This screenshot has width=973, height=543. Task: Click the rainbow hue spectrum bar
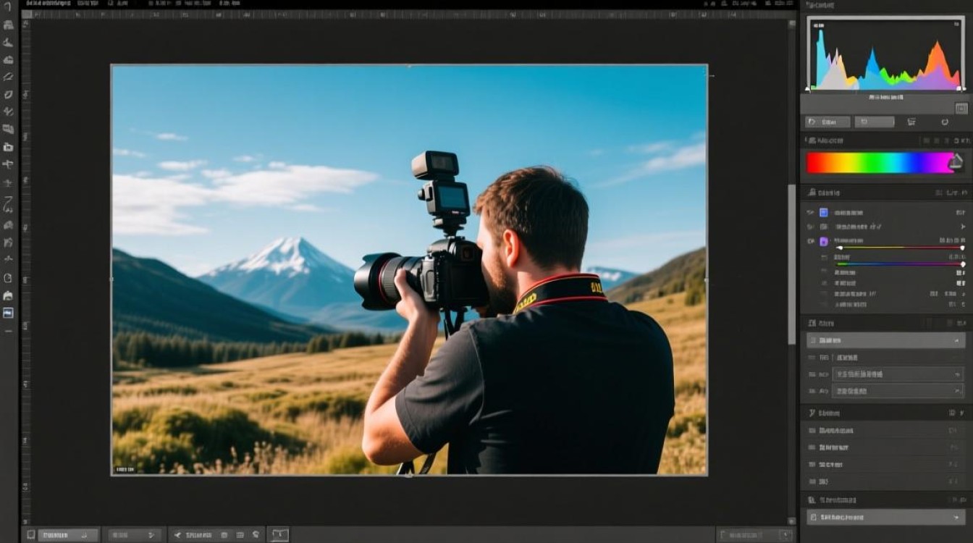[880, 163]
